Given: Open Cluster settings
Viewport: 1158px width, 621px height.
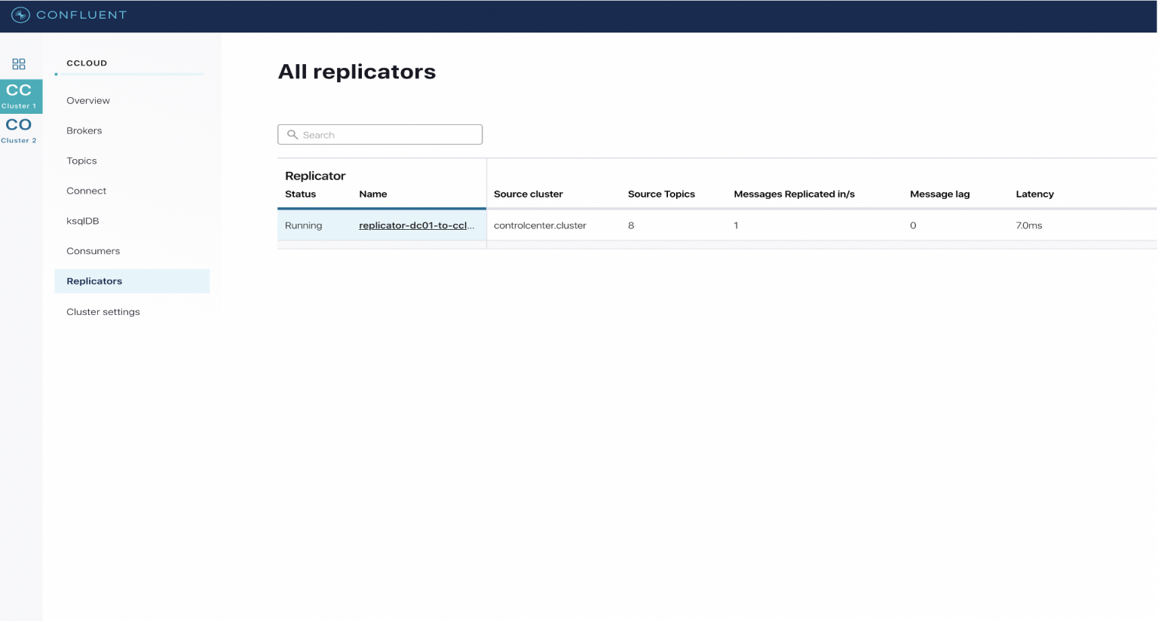Looking at the screenshot, I should click(x=103, y=311).
